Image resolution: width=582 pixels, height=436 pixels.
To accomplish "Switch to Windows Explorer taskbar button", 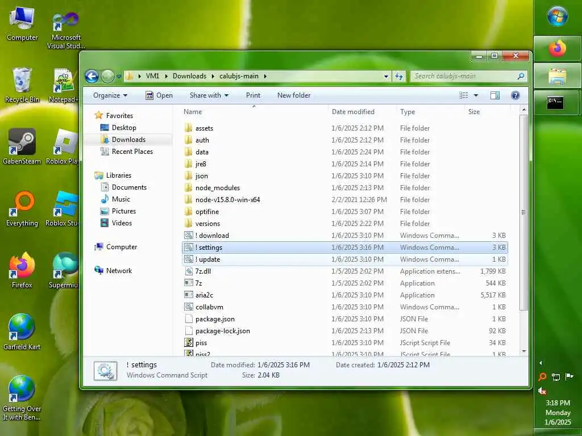I will 557,76.
